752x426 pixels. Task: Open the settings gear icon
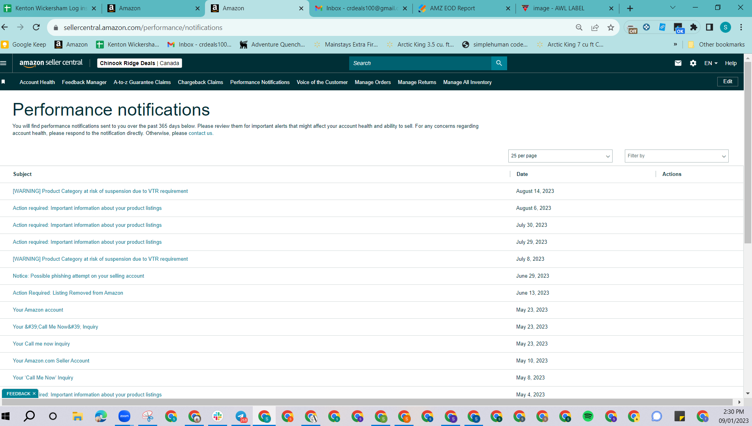693,63
